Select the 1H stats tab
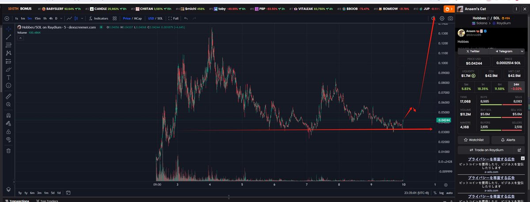Viewport: 530px width, 202px height. [x=482, y=86]
